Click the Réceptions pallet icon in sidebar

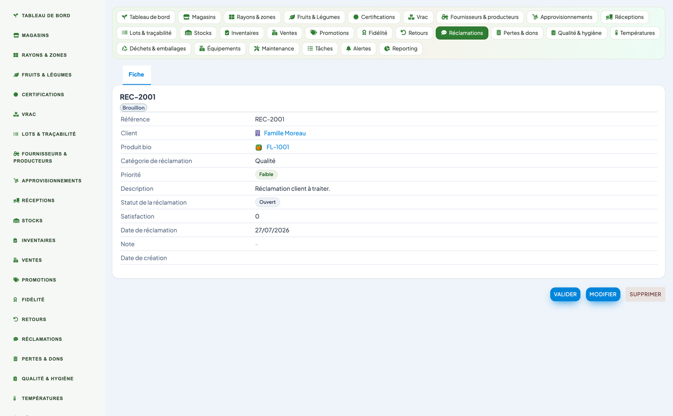tap(16, 201)
